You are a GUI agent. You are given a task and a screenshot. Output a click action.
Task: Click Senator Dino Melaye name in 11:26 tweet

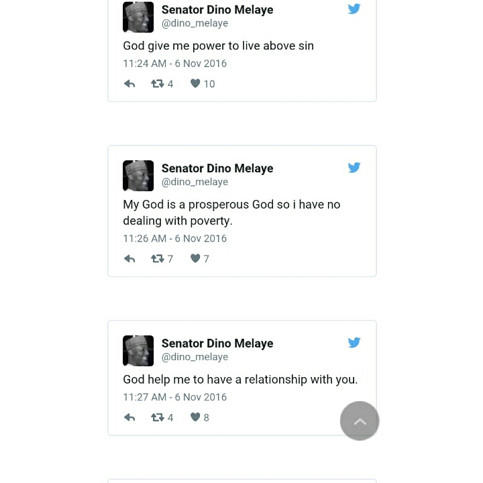(x=217, y=168)
